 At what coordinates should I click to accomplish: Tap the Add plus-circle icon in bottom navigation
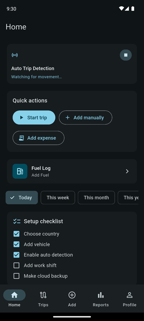pos(72,295)
